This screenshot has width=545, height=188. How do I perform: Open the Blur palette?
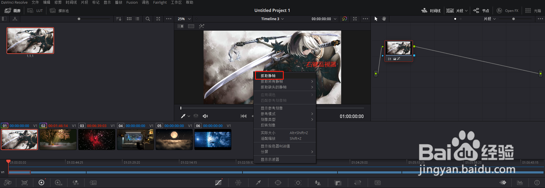point(318,183)
